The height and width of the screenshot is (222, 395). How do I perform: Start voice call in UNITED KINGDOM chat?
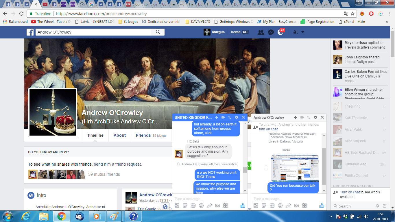pyautogui.click(x=230, y=117)
